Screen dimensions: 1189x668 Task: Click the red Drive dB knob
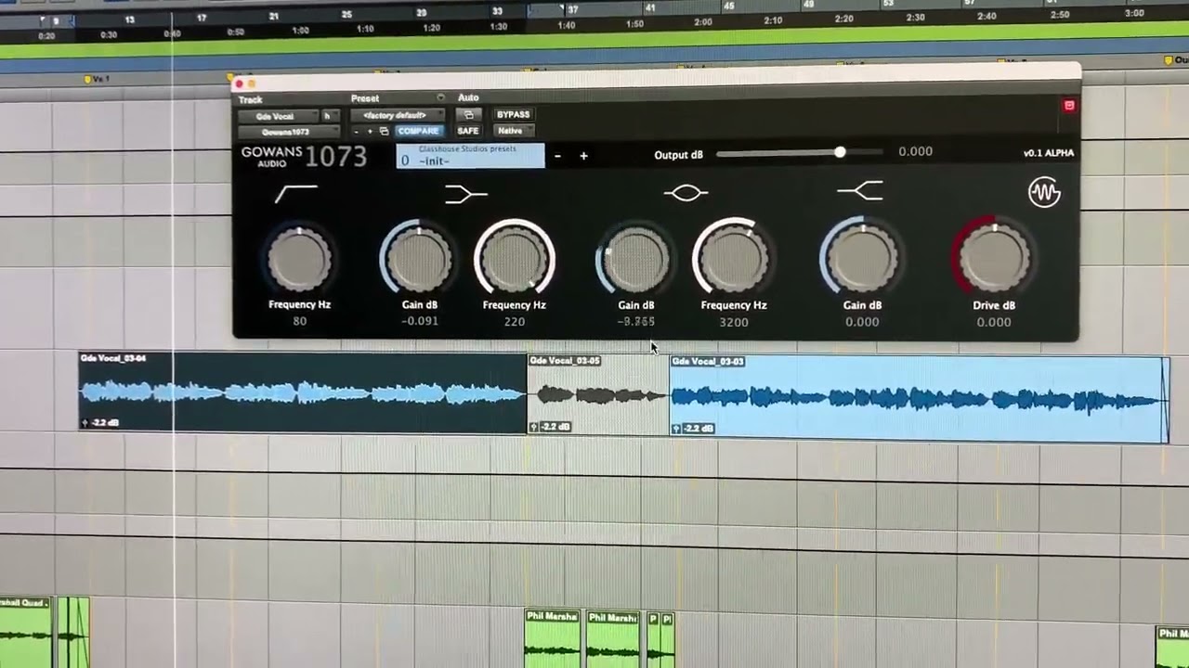(994, 259)
